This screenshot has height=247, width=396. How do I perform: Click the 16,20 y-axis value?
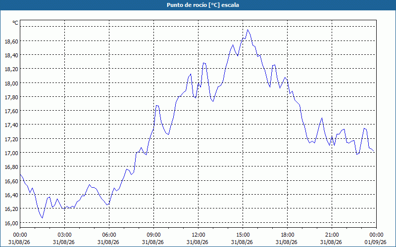11,209
